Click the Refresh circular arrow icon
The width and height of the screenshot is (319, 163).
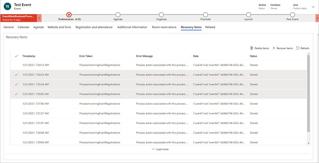tap(298, 48)
